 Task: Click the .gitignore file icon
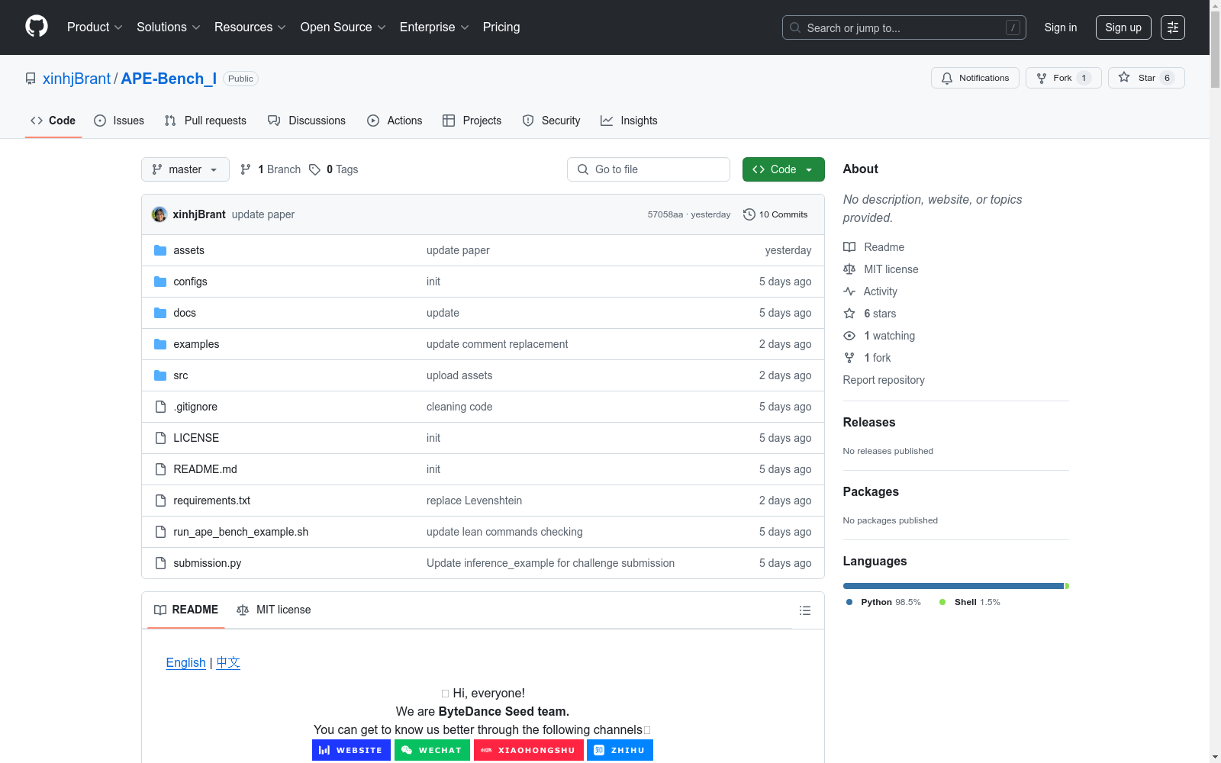click(x=160, y=407)
